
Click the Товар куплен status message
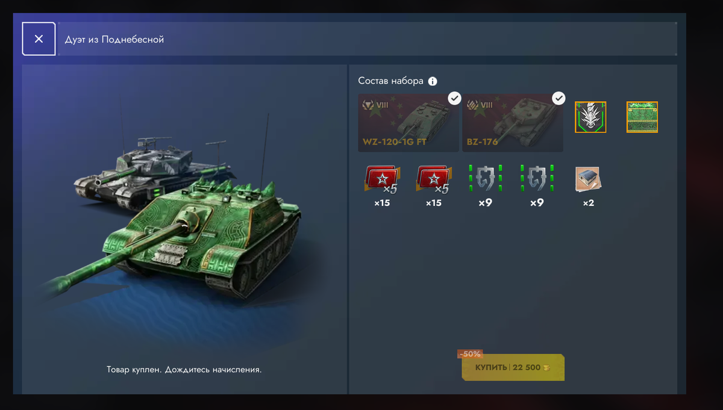184,370
